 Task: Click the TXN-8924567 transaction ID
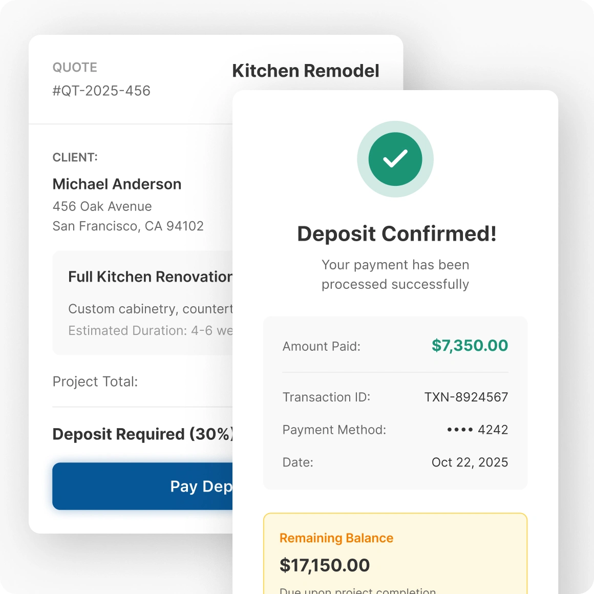click(x=466, y=397)
